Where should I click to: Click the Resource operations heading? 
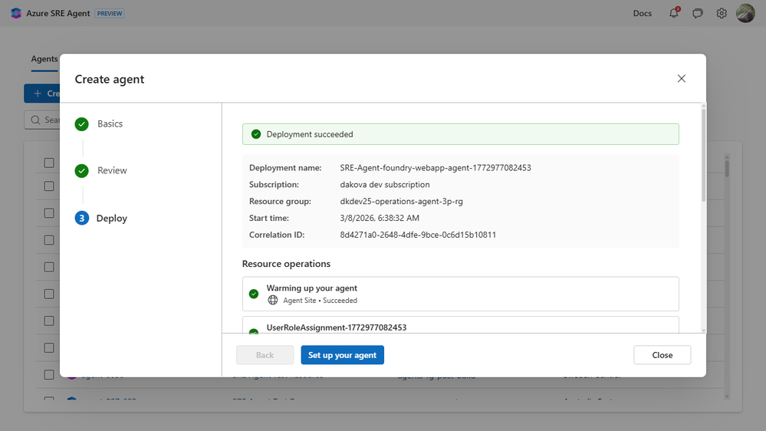coord(286,263)
